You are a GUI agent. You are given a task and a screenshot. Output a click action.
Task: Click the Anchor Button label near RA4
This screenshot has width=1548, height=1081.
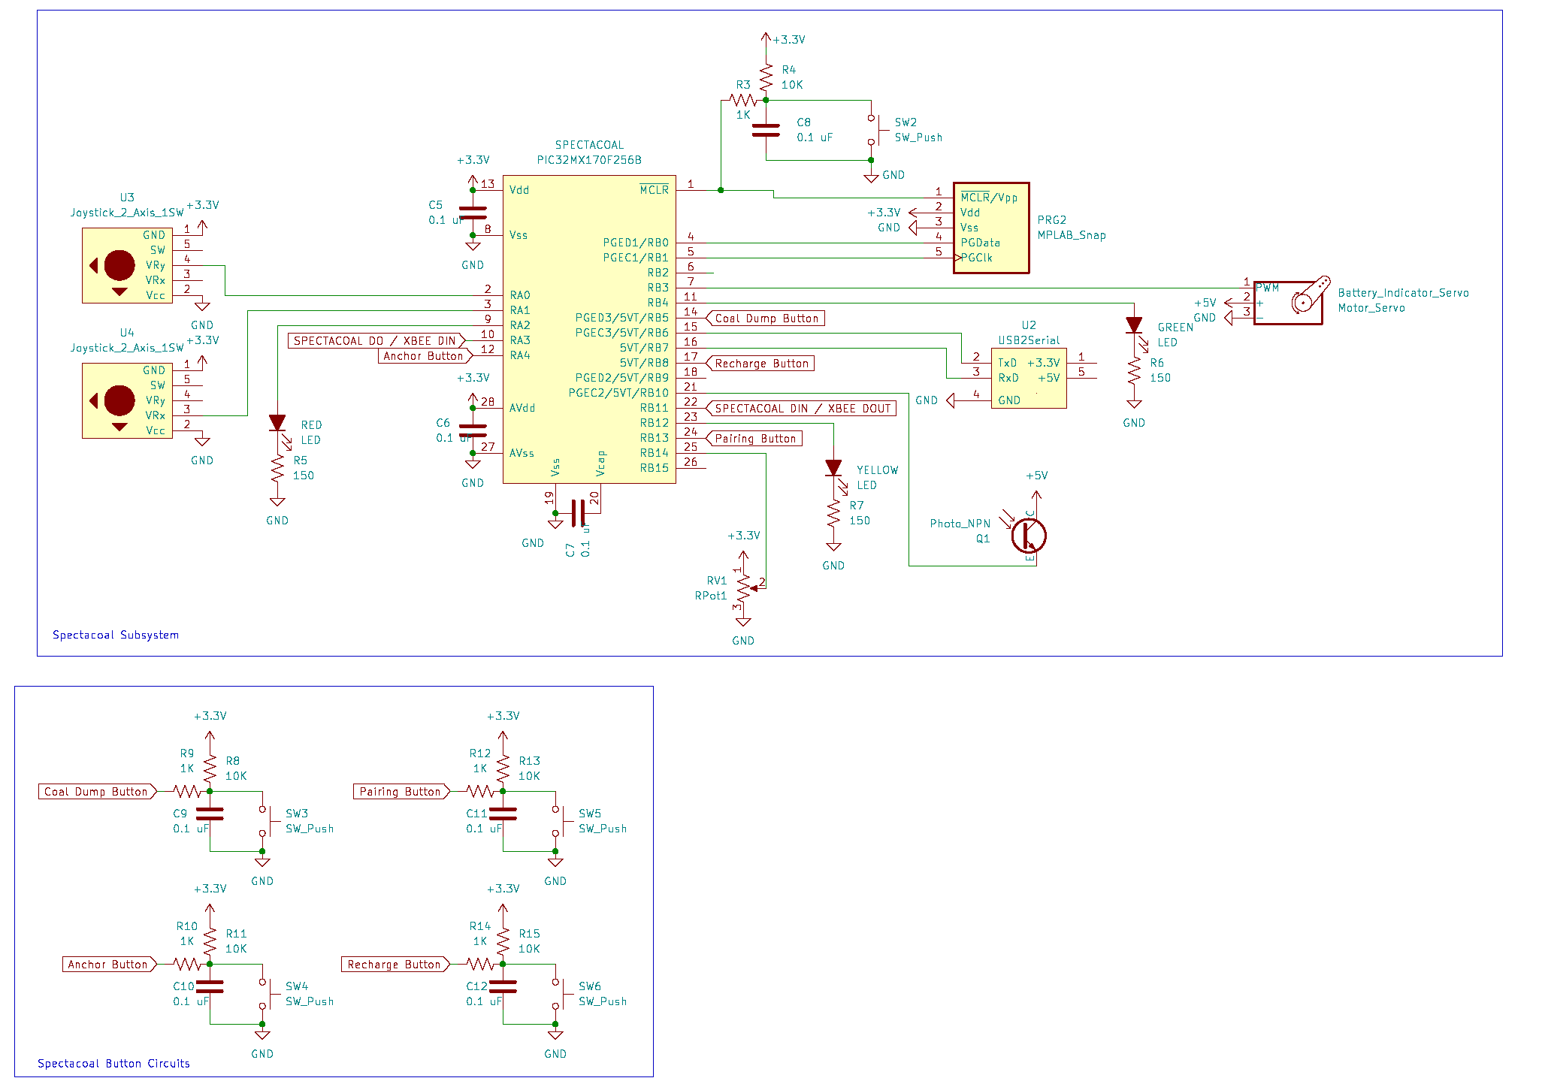(x=425, y=355)
